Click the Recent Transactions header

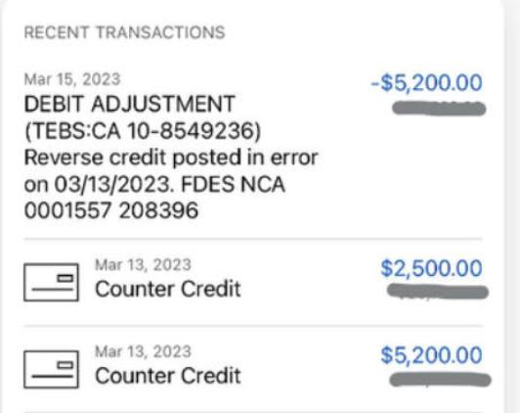coord(125,32)
